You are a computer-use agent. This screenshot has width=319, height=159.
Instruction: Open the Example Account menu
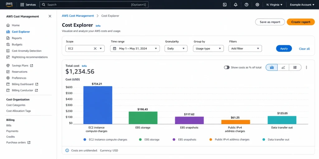302,5
